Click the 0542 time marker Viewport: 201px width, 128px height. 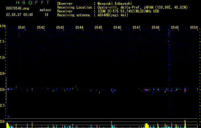pyautogui.click(x=41, y=28)
